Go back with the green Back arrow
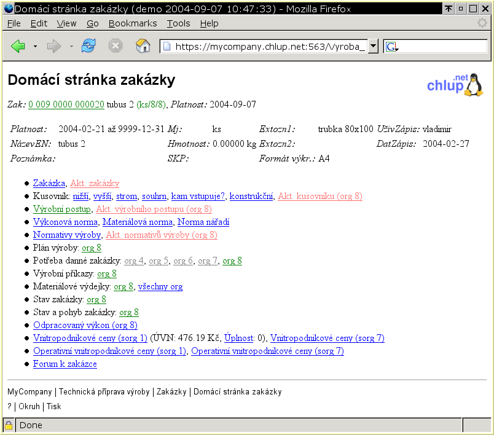Screen dimensions: 494x435 [18, 46]
